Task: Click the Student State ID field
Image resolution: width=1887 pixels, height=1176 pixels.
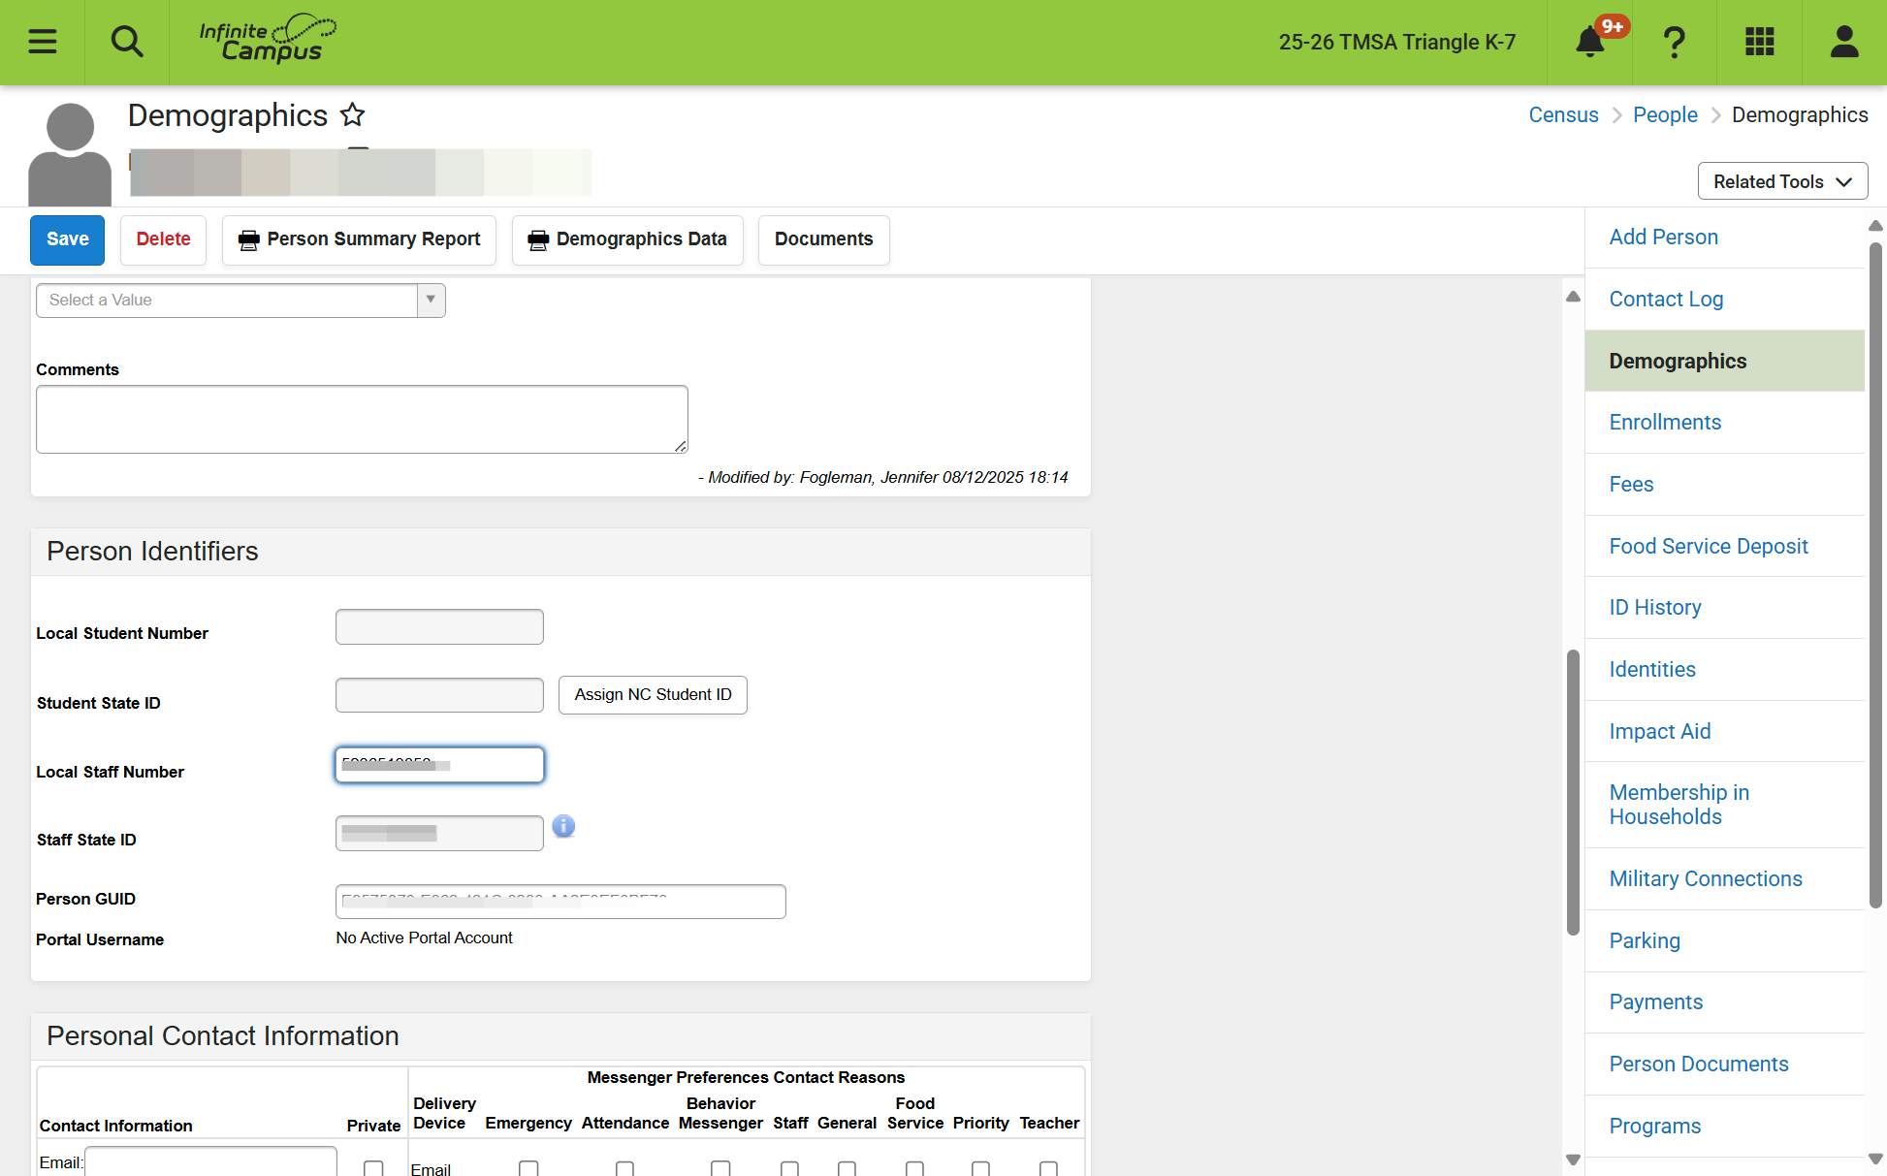Action: [x=439, y=695]
